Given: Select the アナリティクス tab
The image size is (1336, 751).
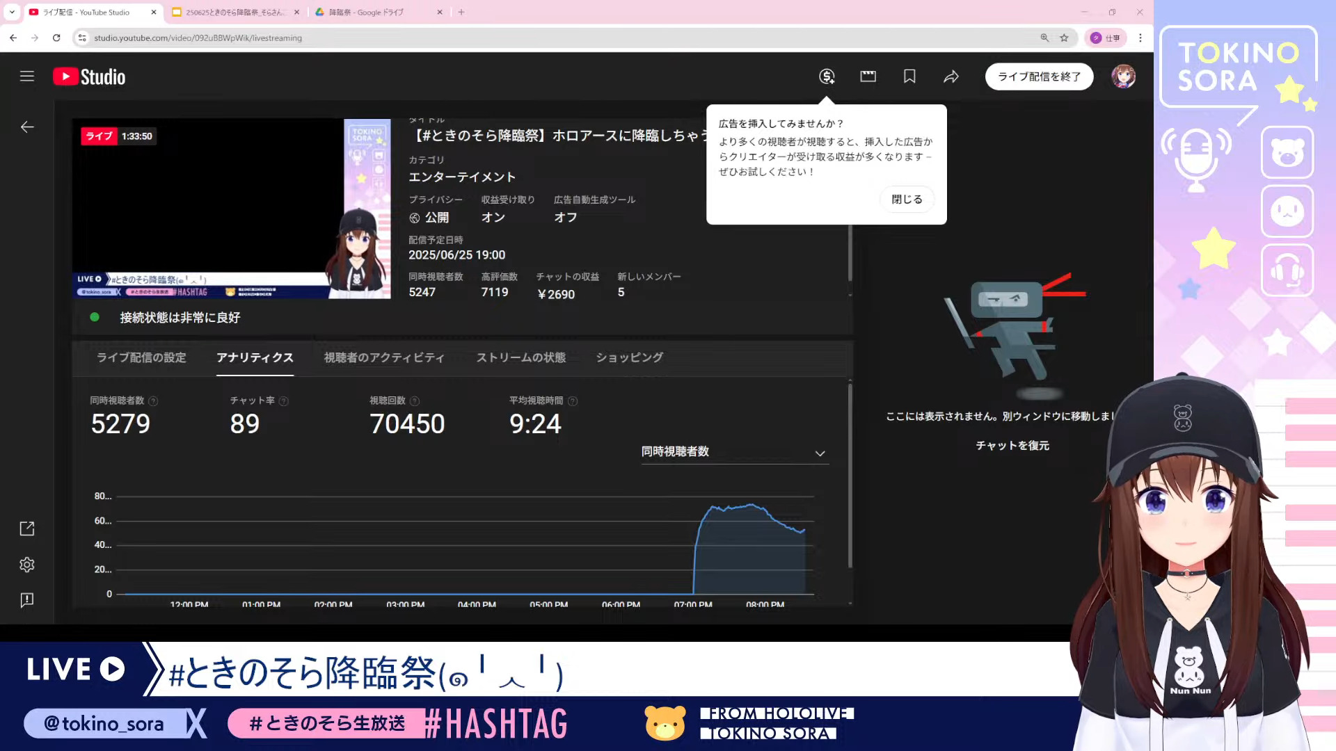Looking at the screenshot, I should tap(255, 357).
